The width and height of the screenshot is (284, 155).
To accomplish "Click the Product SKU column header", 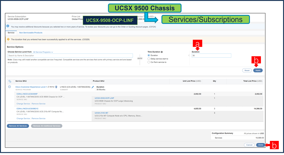I will pos(99,81).
